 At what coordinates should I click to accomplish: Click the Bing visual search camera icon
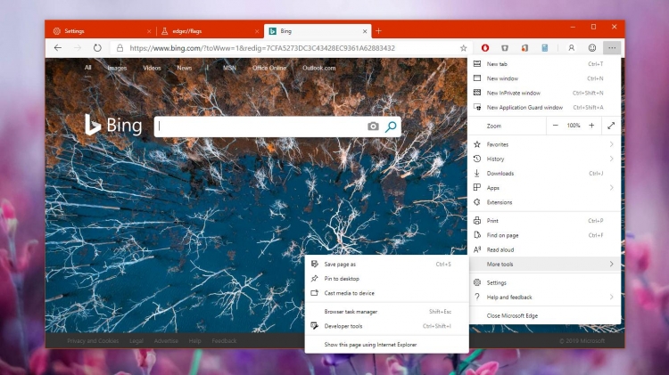click(x=373, y=126)
